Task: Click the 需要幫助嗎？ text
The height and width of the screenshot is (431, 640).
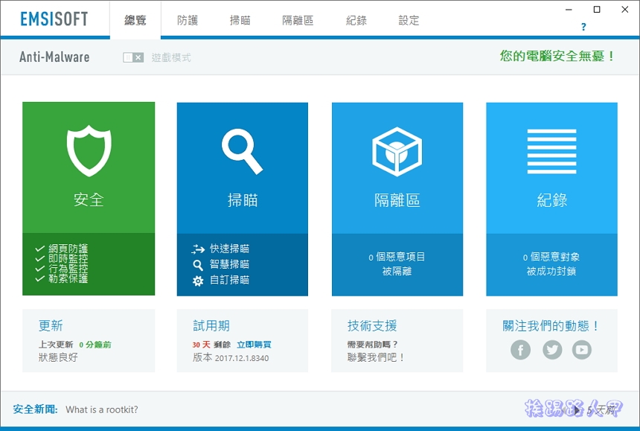Action: [x=373, y=345]
